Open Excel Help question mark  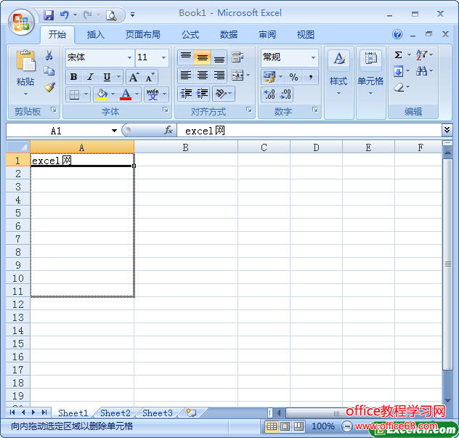397,34
